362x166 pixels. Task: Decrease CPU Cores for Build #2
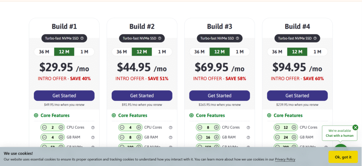click(x=122, y=128)
